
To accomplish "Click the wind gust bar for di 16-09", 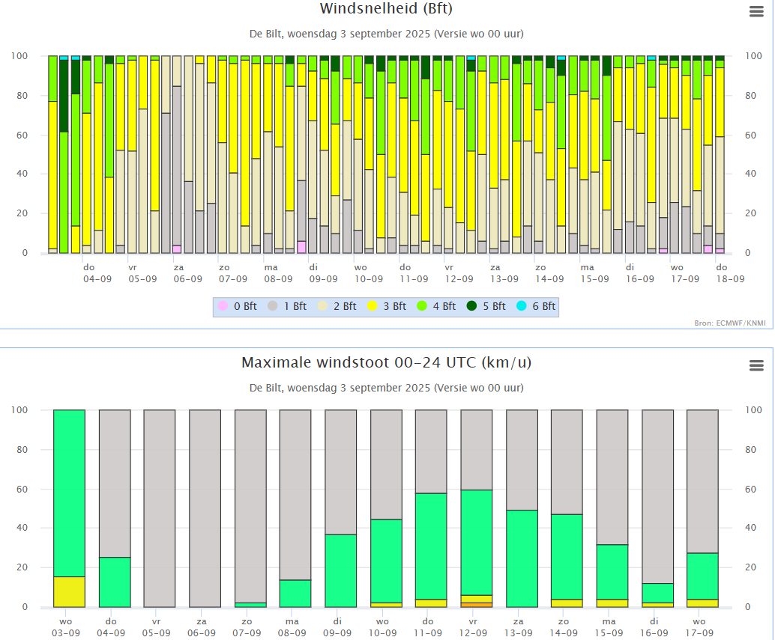I will [658, 508].
